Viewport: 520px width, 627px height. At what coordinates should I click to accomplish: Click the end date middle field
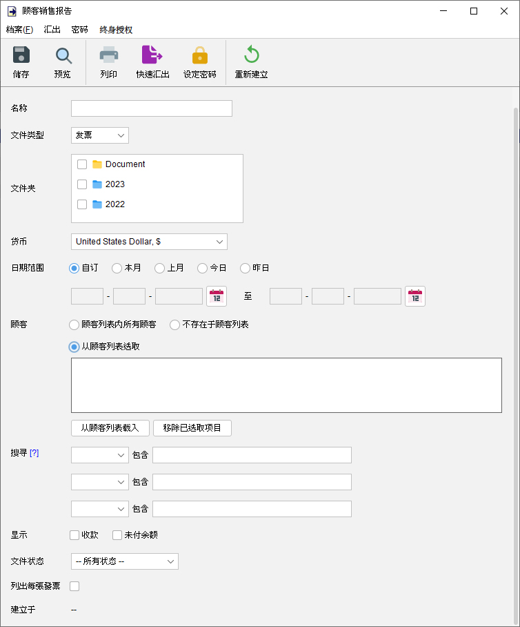[328, 296]
